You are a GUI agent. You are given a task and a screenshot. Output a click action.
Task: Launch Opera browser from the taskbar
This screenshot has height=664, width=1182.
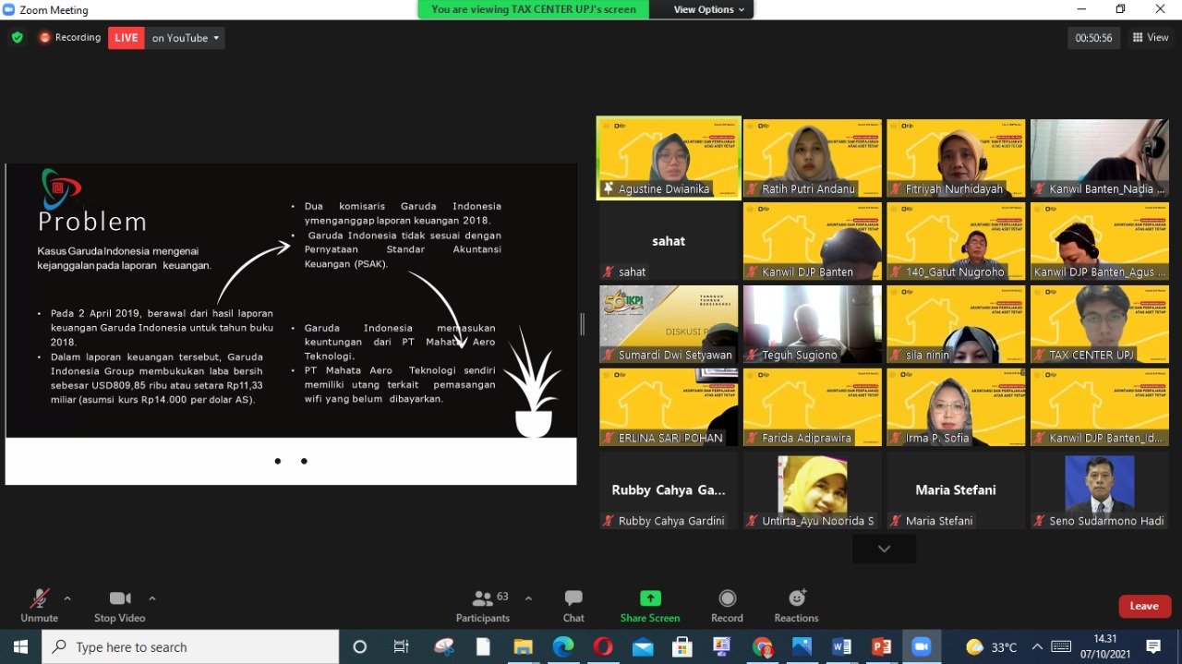603,646
